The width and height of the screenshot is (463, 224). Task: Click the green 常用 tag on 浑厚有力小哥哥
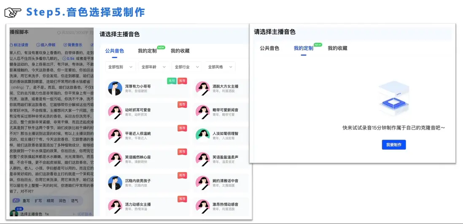(x=172, y=81)
